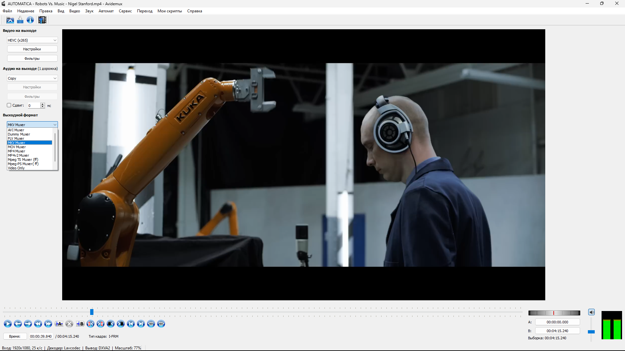Open the Автомат menu
The image size is (625, 351).
pyautogui.click(x=106, y=11)
